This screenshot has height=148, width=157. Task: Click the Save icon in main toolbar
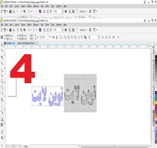tap(11, 30)
